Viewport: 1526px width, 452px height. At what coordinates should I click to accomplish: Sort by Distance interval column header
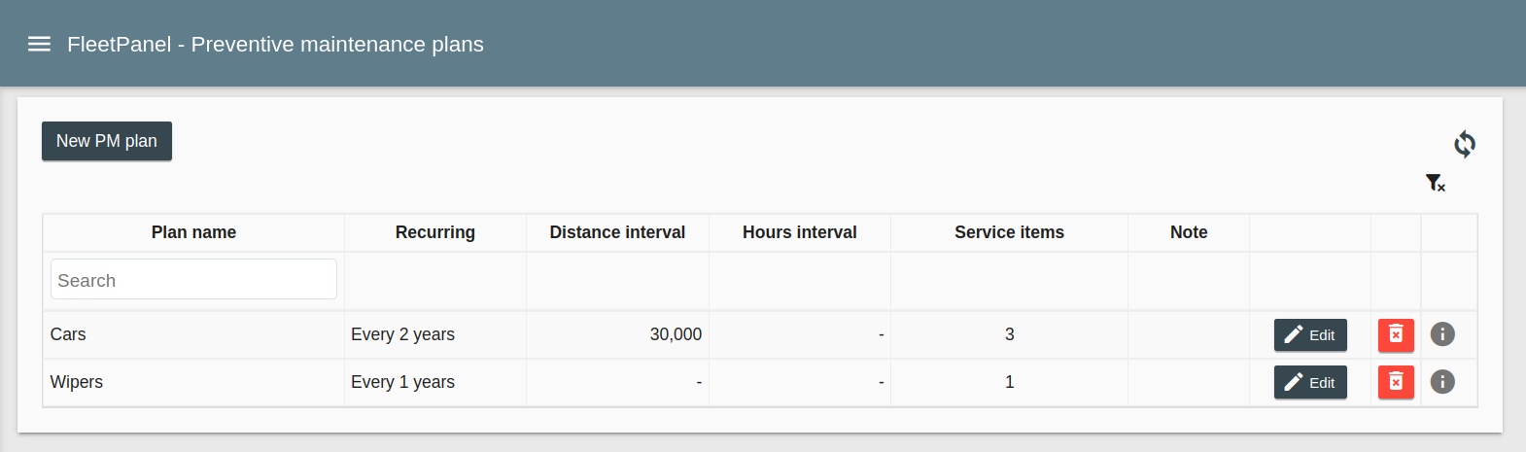pos(617,232)
